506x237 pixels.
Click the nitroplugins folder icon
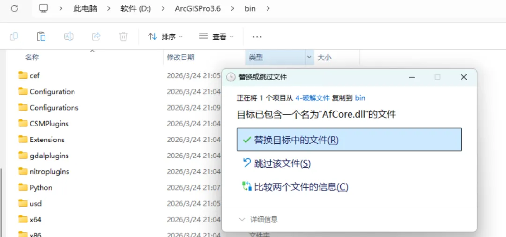click(23, 171)
